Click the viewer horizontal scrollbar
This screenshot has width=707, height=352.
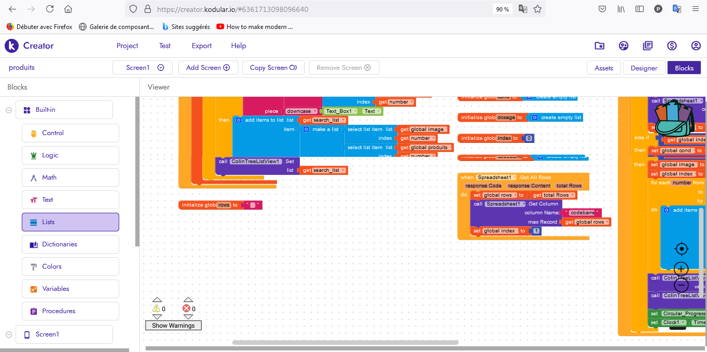pyautogui.click(x=346, y=342)
